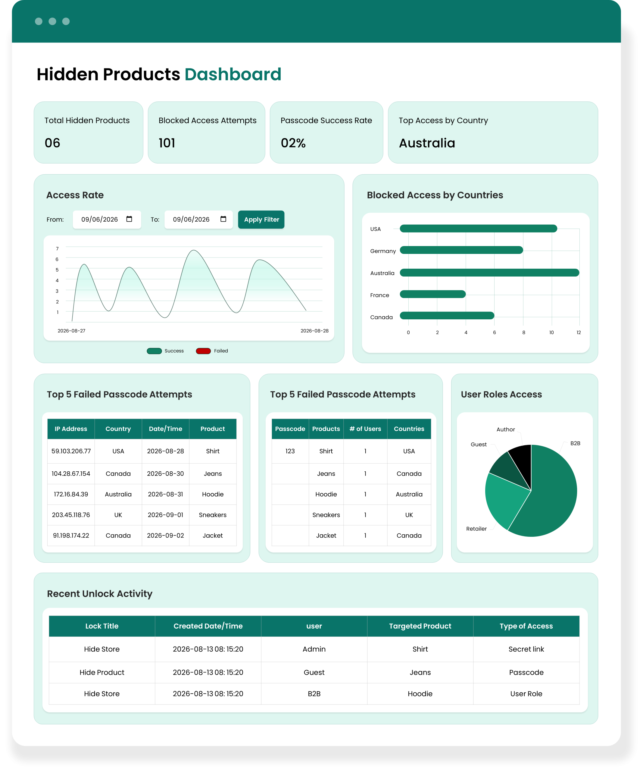This screenshot has width=643, height=772.
Task: Click the date cell 2026-09-01
Action: [166, 515]
